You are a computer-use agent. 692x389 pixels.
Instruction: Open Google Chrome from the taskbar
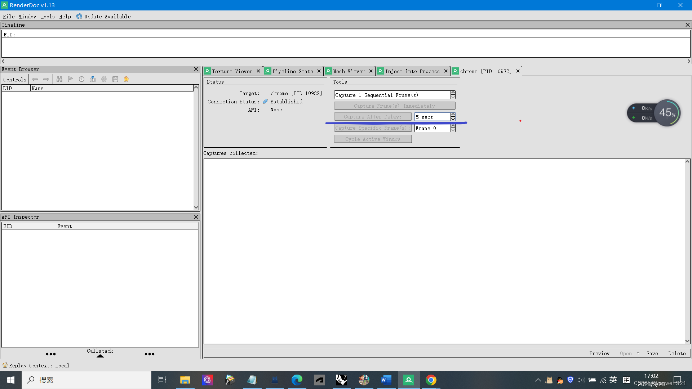(x=431, y=380)
